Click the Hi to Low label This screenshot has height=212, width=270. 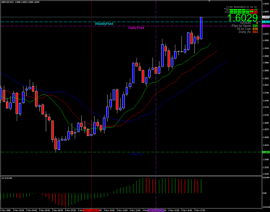click(x=244, y=29)
